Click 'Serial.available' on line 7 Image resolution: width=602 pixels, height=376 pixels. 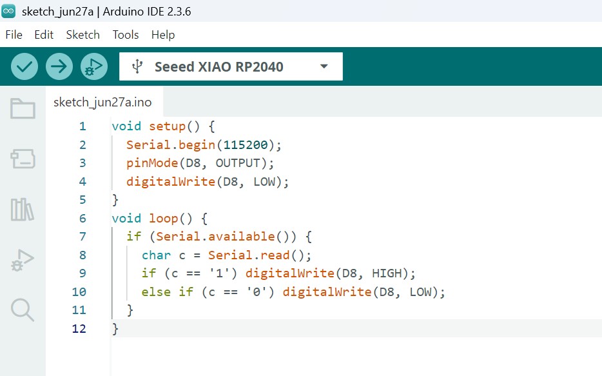(x=215, y=237)
